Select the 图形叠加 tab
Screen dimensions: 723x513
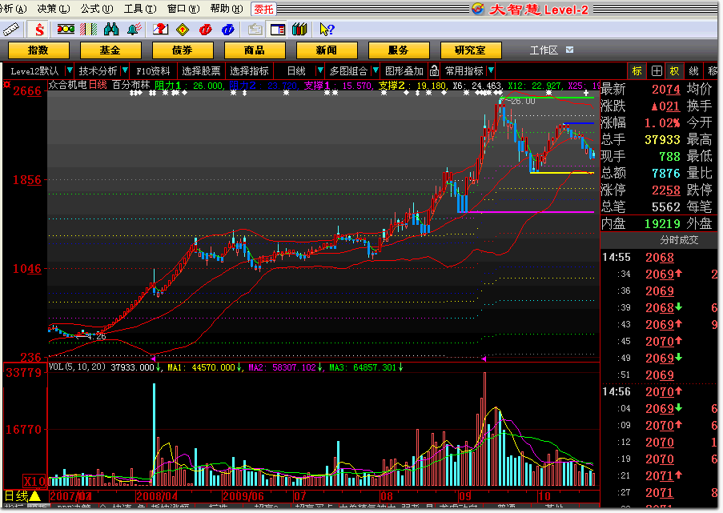point(404,71)
